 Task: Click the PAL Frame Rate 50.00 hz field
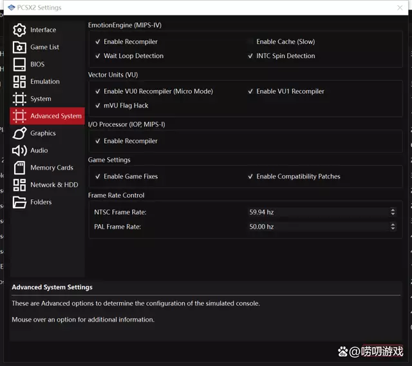point(322,226)
